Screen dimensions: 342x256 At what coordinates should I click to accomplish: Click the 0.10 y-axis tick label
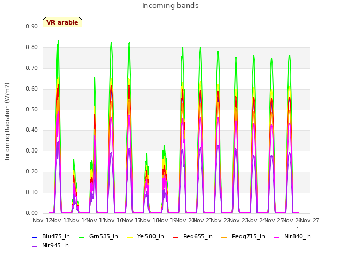tap(32, 192)
